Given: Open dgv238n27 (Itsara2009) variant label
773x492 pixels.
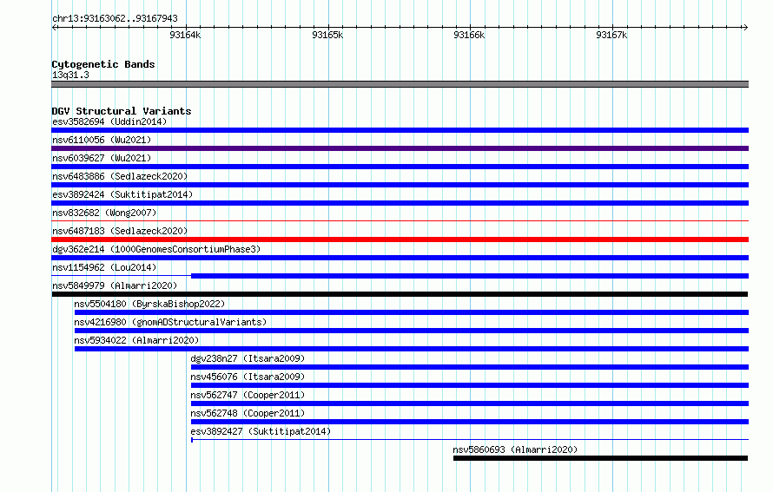Looking at the screenshot, I should [x=248, y=358].
